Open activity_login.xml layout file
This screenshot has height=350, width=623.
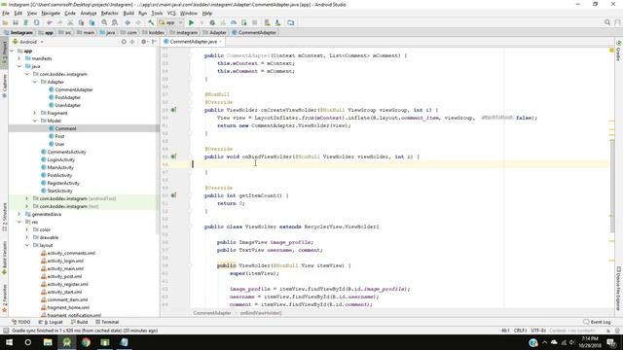(62, 261)
